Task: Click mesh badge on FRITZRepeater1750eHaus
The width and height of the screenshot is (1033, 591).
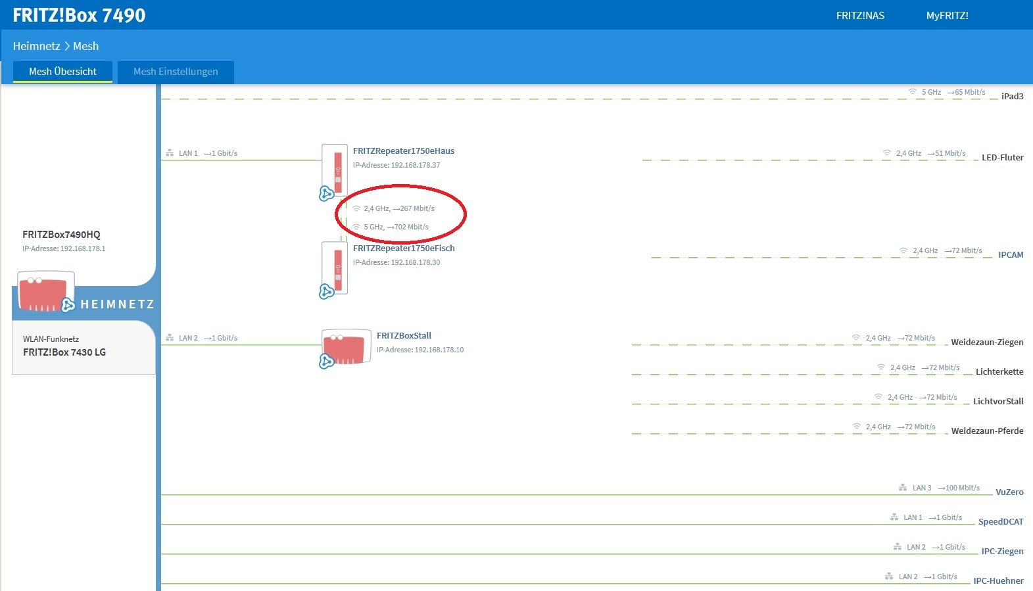Action: click(326, 193)
